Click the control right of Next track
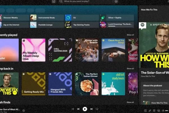Screen dimensions: 169x113 tap(97, 109)
